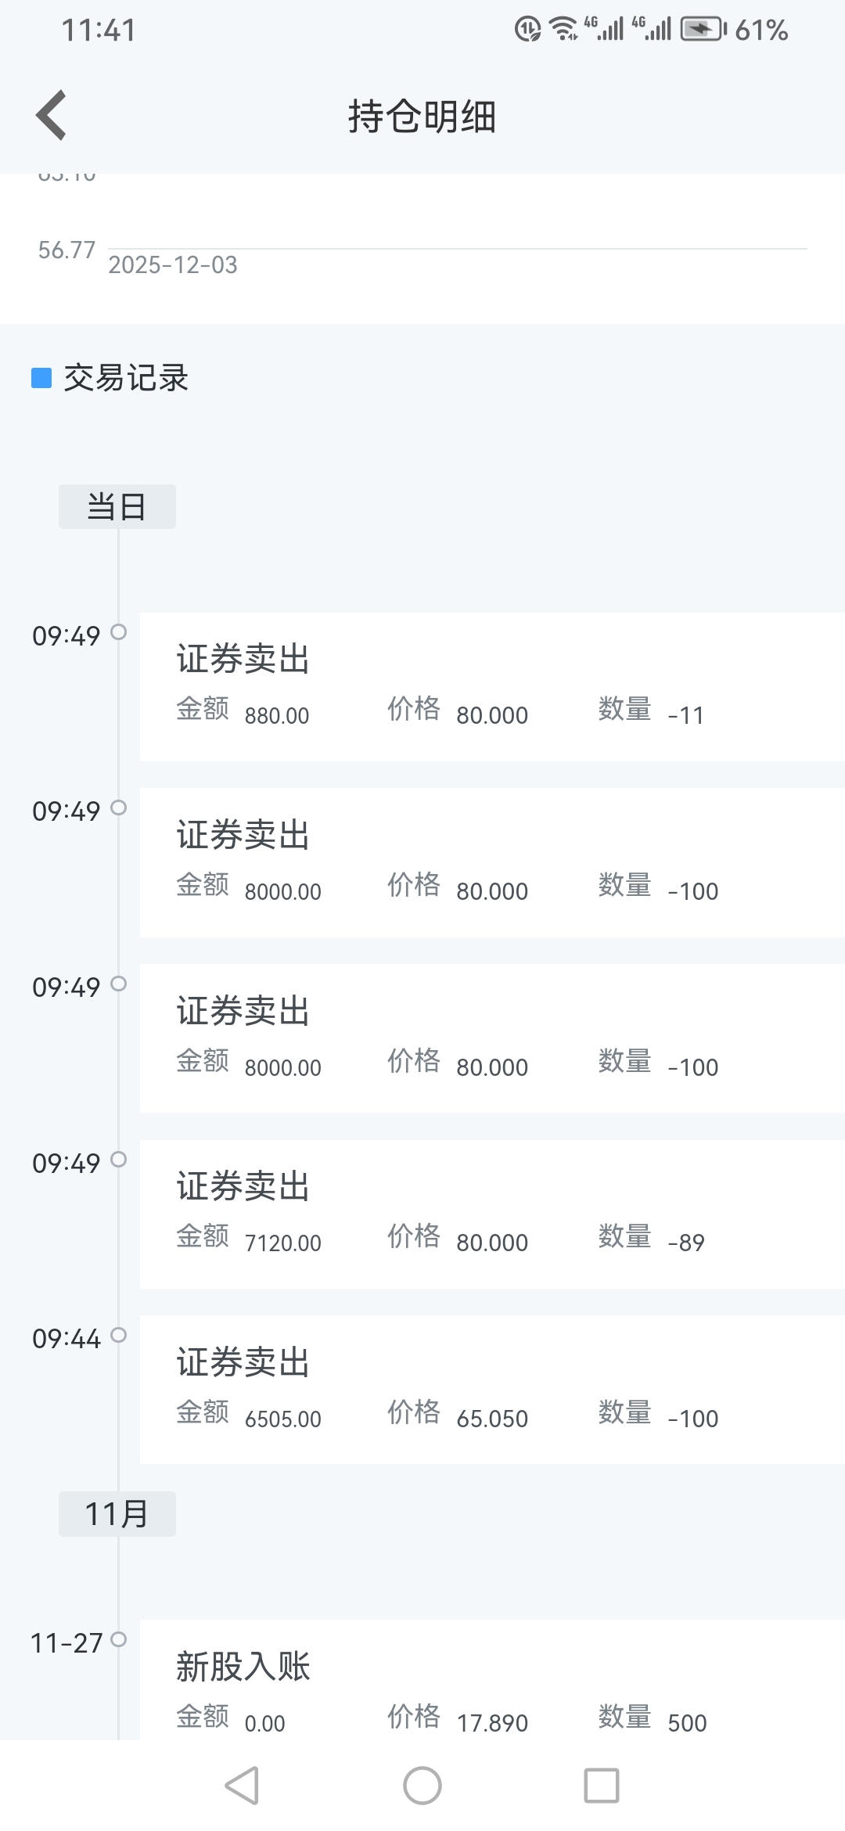Viewport: 845px width, 1831px height.
Task: Tap the 56.77 chart axis value
Action: coord(67,250)
